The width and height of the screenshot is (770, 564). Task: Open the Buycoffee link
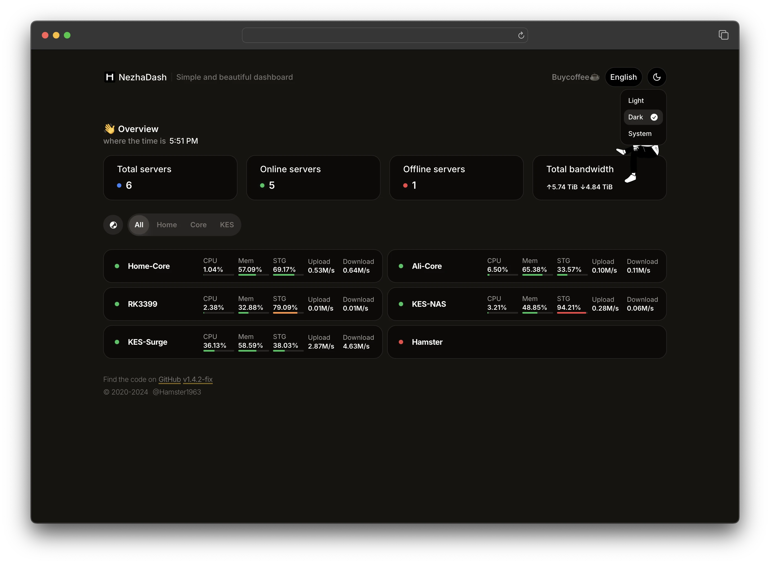(575, 77)
